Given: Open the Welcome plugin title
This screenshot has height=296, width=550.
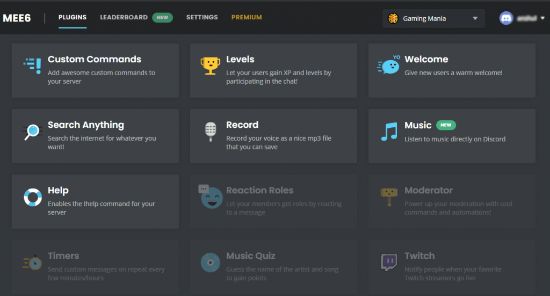Looking at the screenshot, I should [426, 59].
